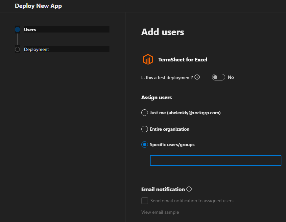The image size is (286, 222).
Task: Click the "Email notification" section heading
Action: [163, 189]
